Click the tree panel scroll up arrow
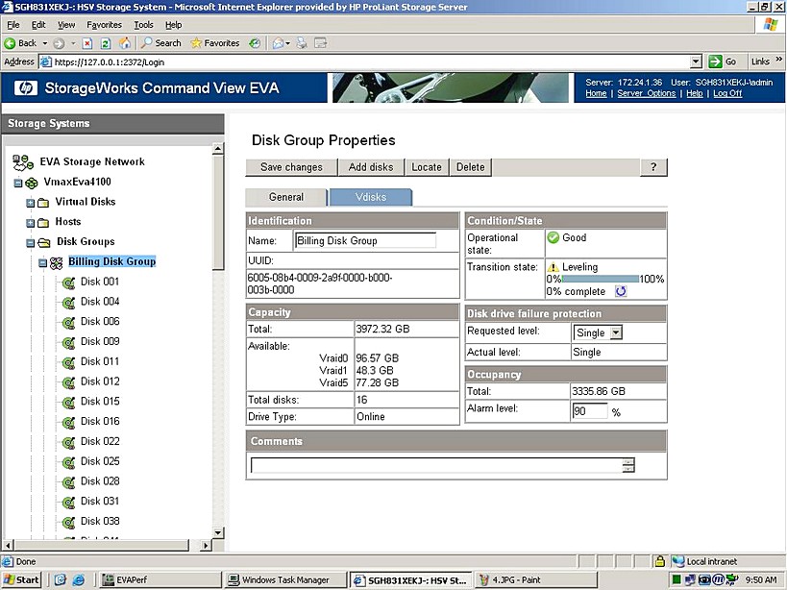The width and height of the screenshot is (787, 590). pyautogui.click(x=218, y=149)
